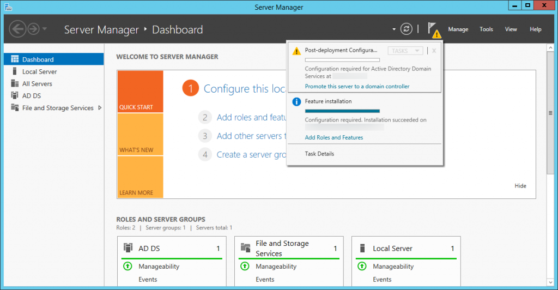The height and width of the screenshot is (290, 558).
Task: Click the step 4 circle icon
Action: tap(205, 154)
